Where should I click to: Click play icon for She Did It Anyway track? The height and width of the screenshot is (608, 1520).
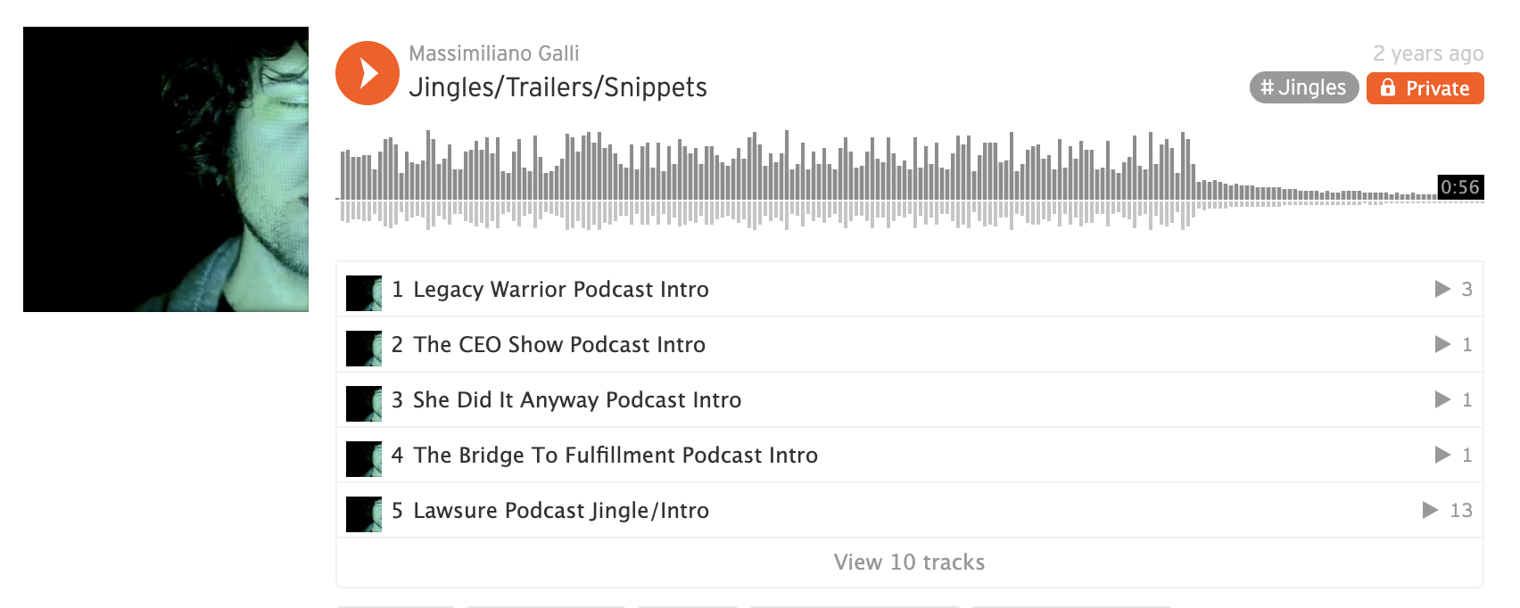pos(1442,399)
